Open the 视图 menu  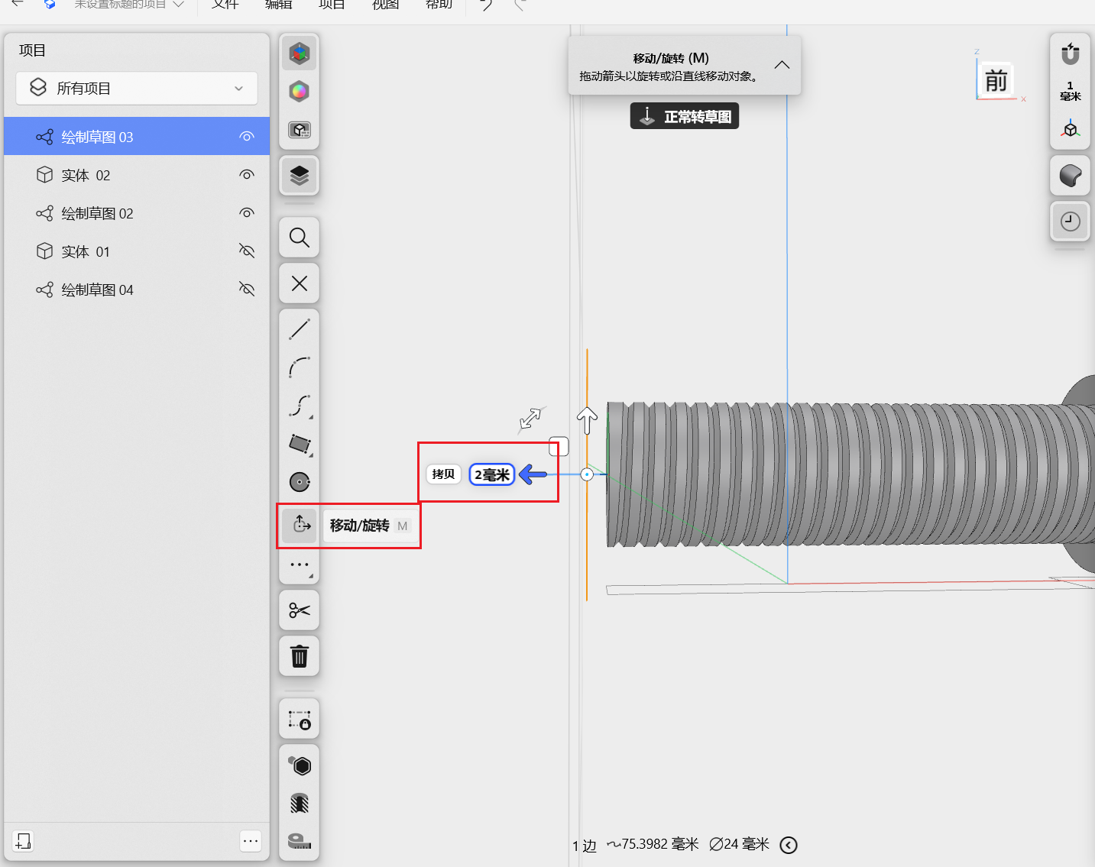[385, 5]
